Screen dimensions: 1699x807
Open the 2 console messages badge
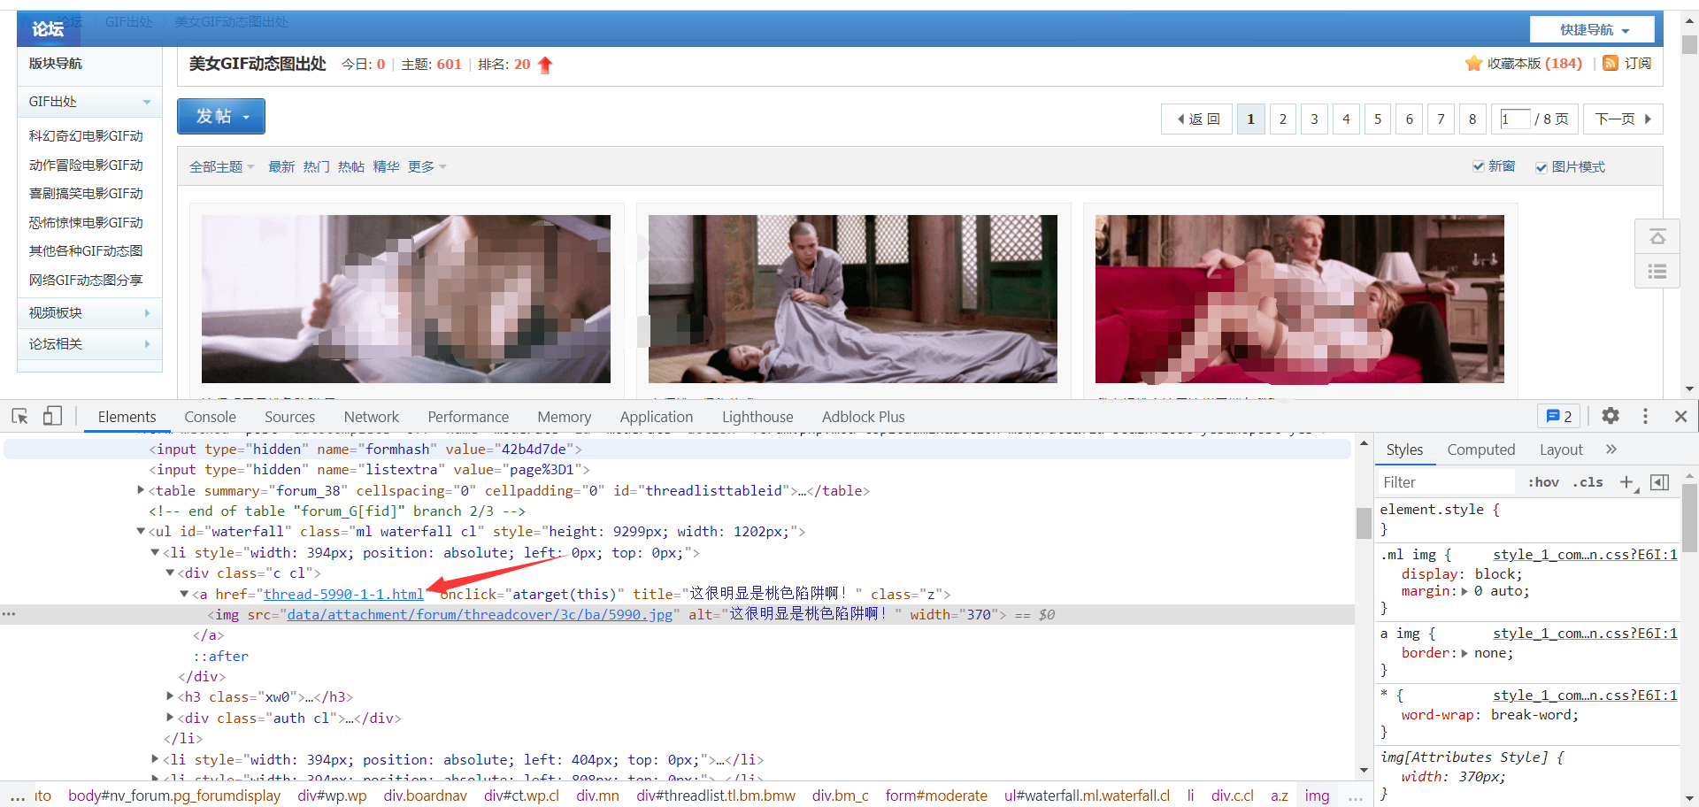click(x=1559, y=416)
